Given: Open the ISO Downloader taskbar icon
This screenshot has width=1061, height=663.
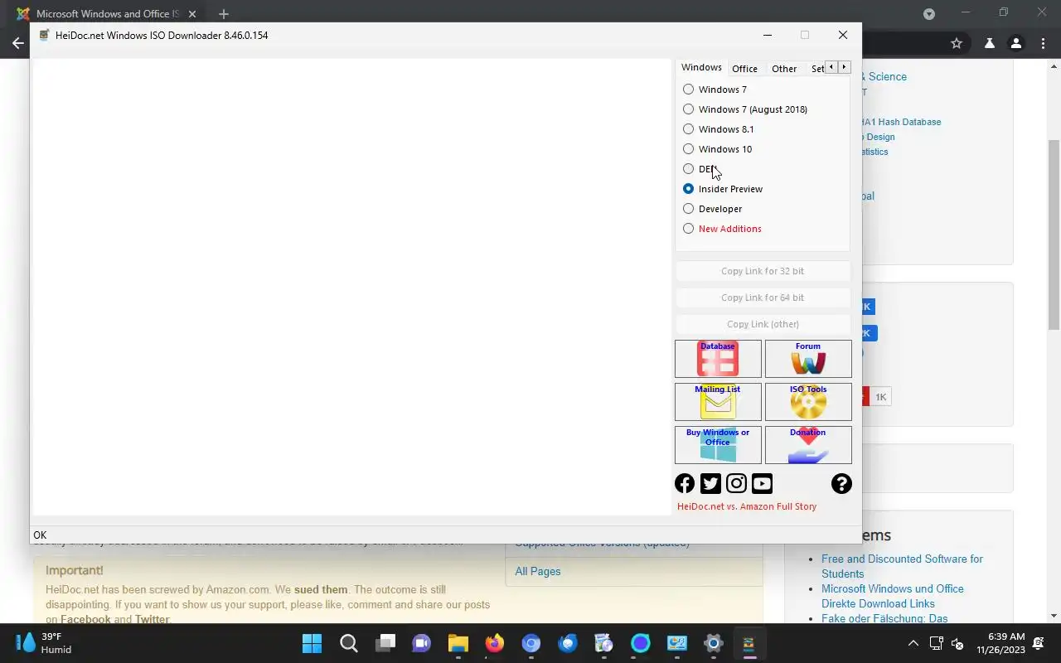Looking at the screenshot, I should pos(750,643).
